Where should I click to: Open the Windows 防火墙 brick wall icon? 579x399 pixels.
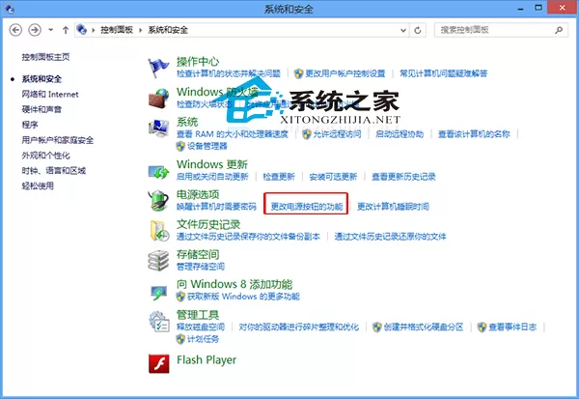pyautogui.click(x=159, y=99)
